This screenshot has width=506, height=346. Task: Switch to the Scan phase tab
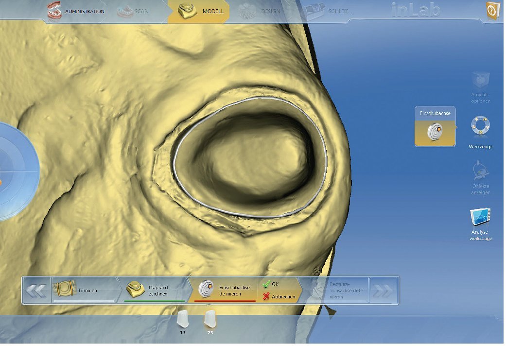(133, 11)
